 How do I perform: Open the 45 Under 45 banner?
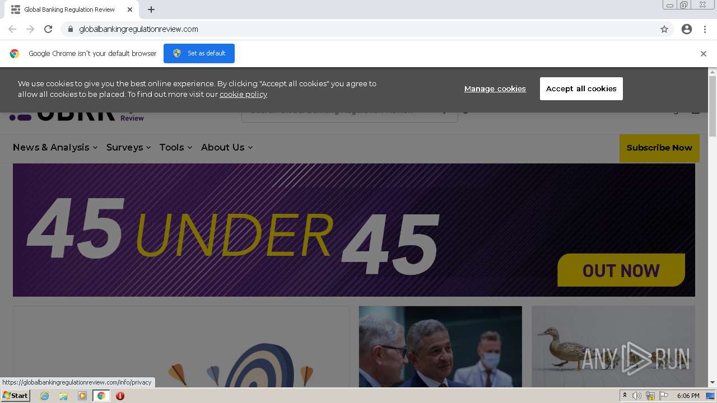pos(353,230)
